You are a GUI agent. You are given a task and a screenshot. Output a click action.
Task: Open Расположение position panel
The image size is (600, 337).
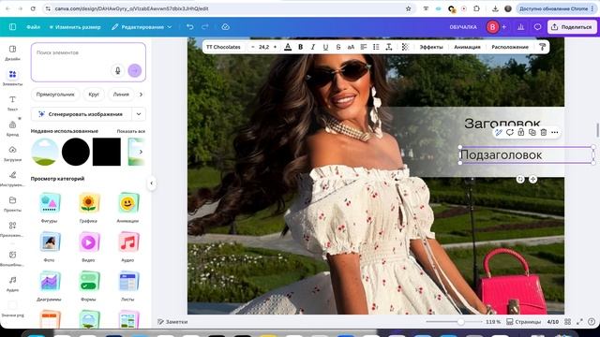tap(510, 47)
